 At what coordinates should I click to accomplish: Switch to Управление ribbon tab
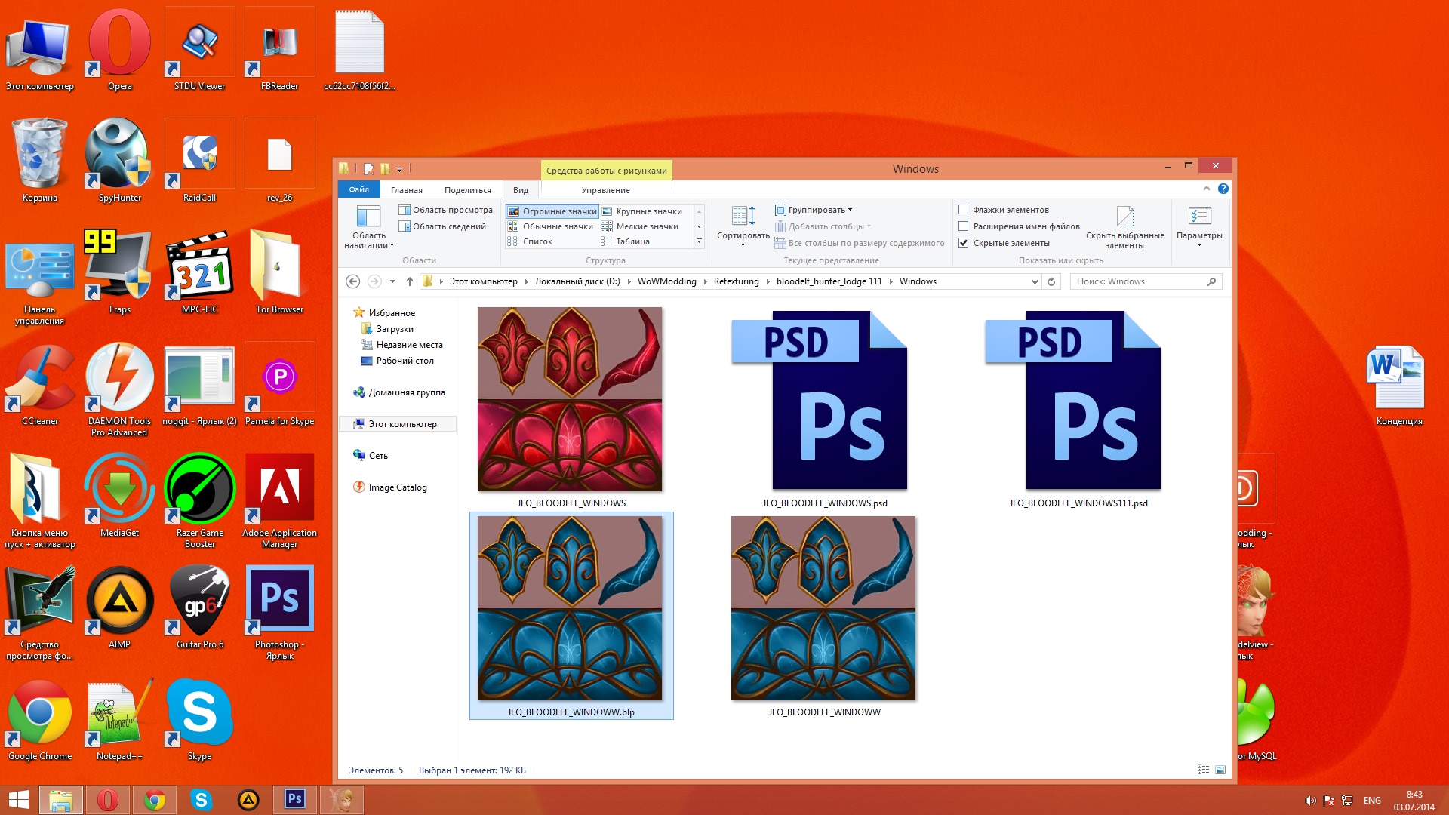click(x=605, y=190)
